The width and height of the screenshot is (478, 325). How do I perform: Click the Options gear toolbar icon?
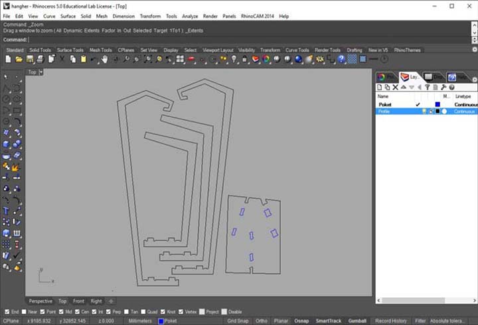coord(320,59)
